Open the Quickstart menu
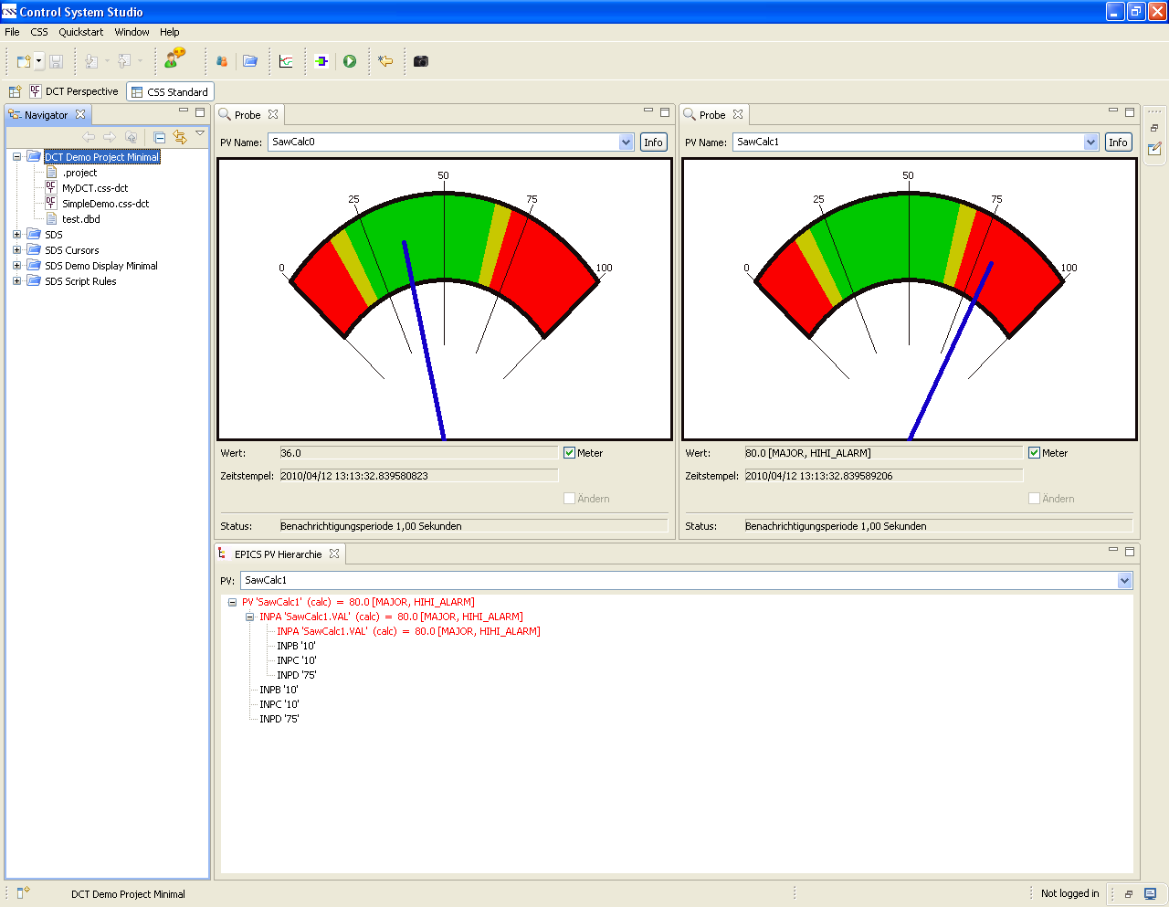 pyautogui.click(x=80, y=32)
